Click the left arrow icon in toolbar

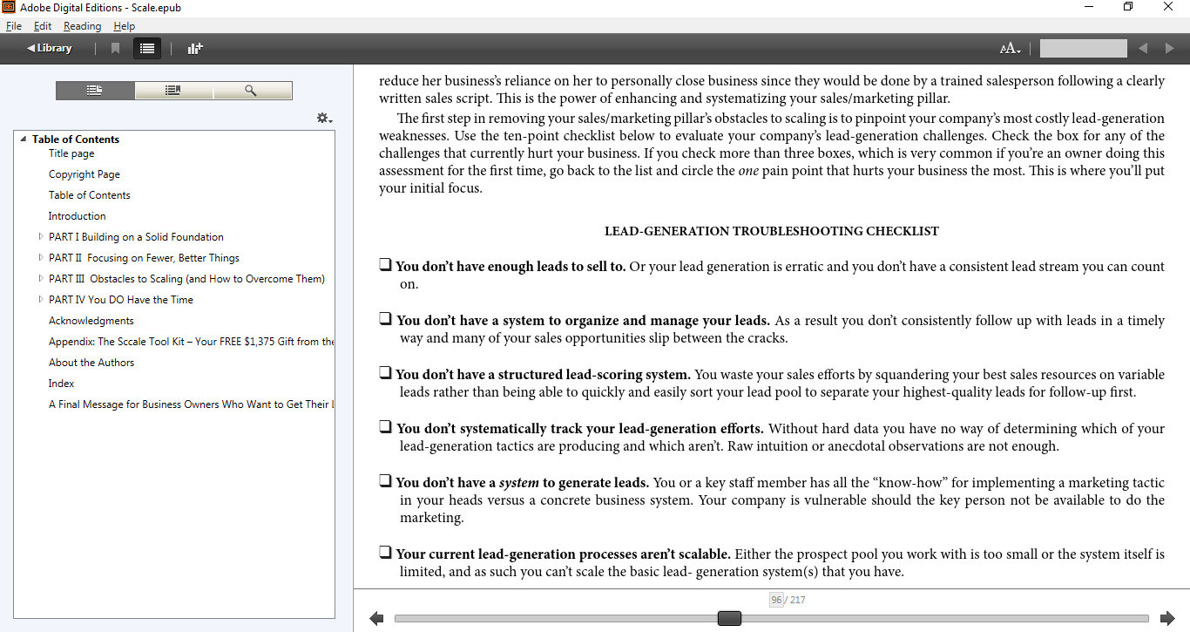click(1143, 49)
